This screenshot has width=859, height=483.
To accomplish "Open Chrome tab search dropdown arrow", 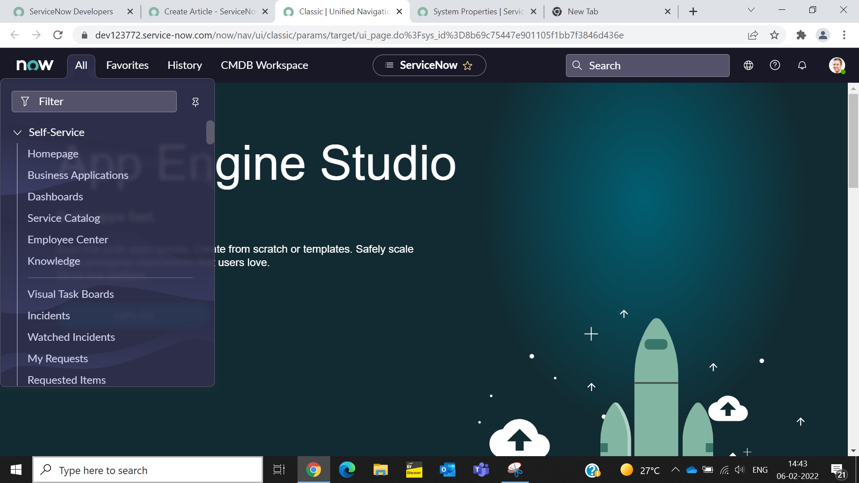I will click(751, 10).
